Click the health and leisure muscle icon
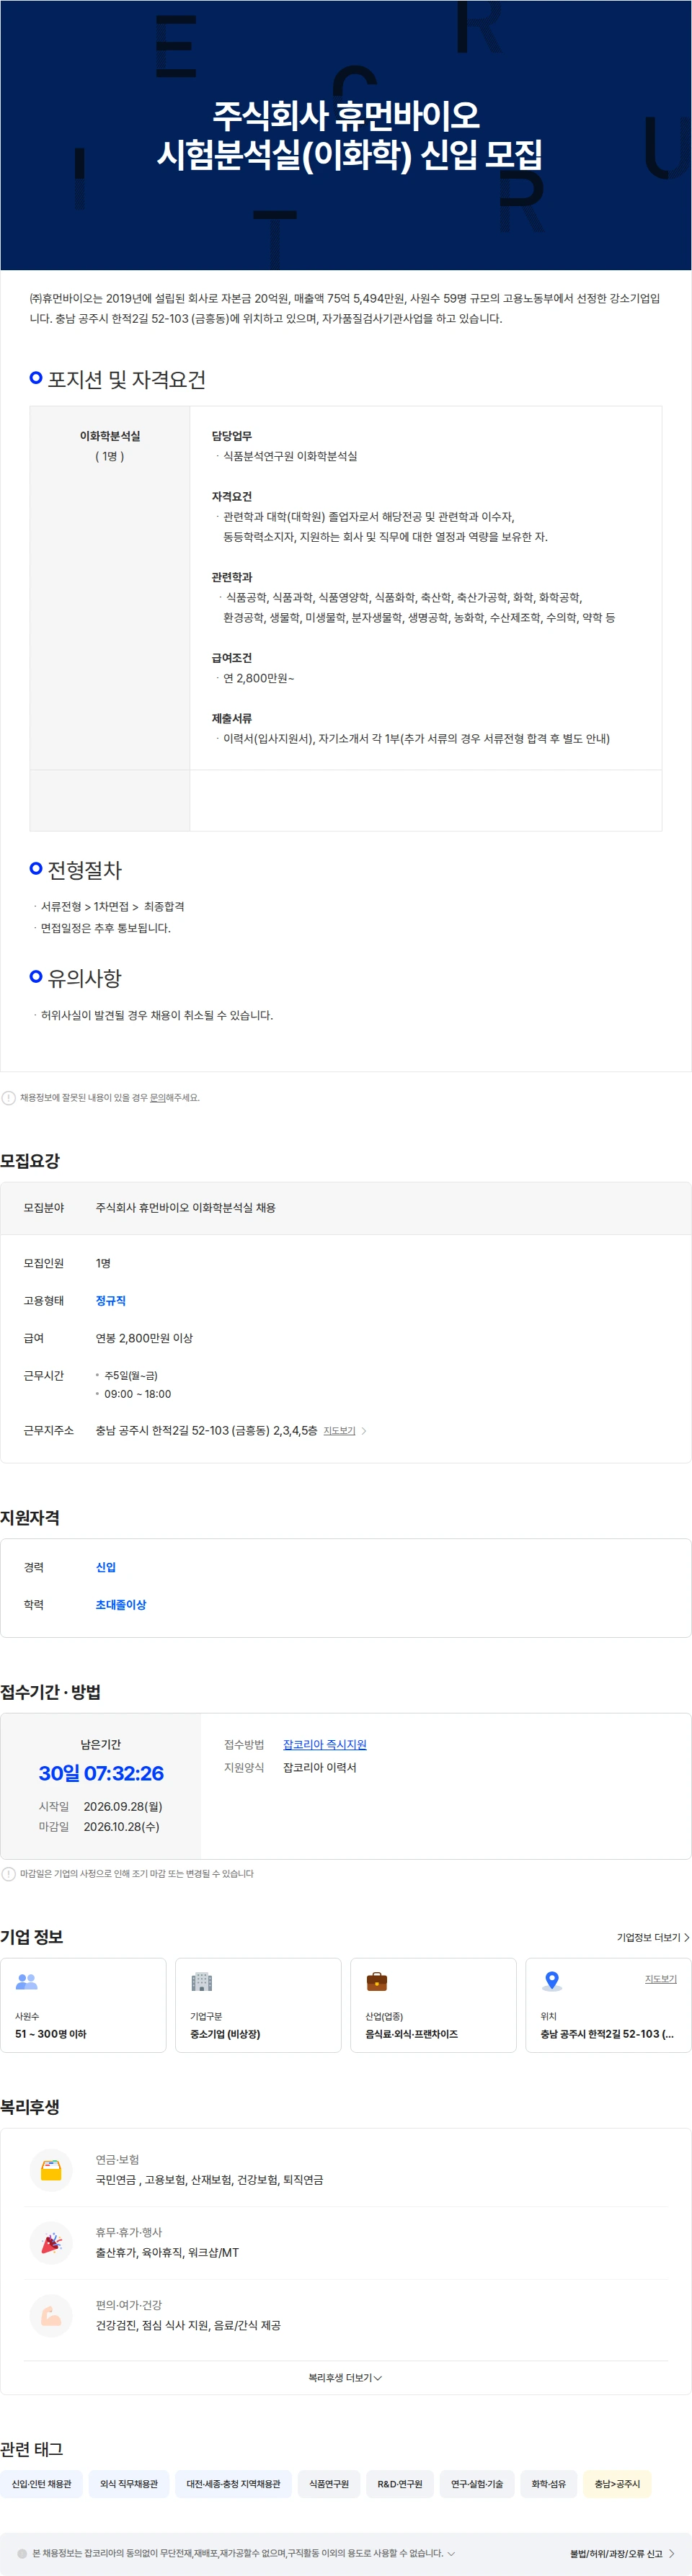This screenshot has height=2576, width=692. click(51, 2315)
